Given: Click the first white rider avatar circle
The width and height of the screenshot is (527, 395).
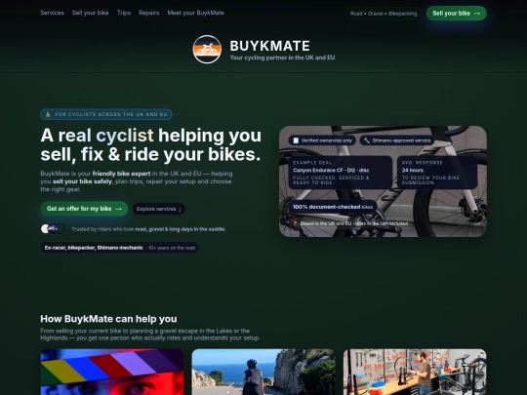Looking at the screenshot, I should [45, 229].
